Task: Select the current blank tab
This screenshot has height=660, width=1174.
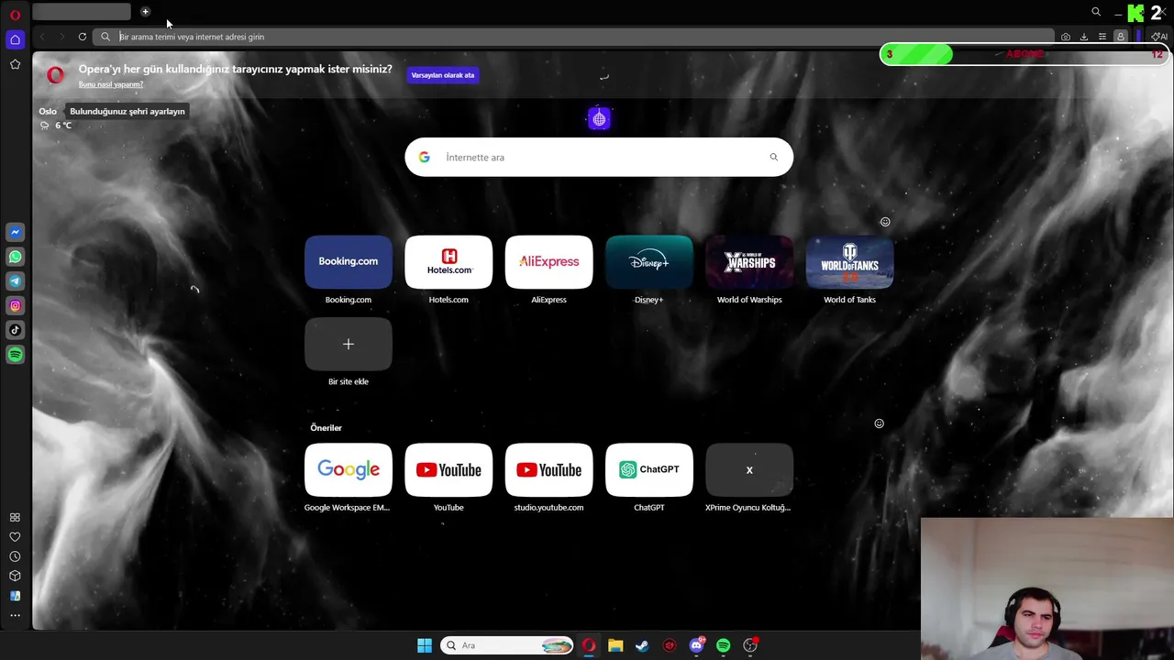Action: point(82,12)
